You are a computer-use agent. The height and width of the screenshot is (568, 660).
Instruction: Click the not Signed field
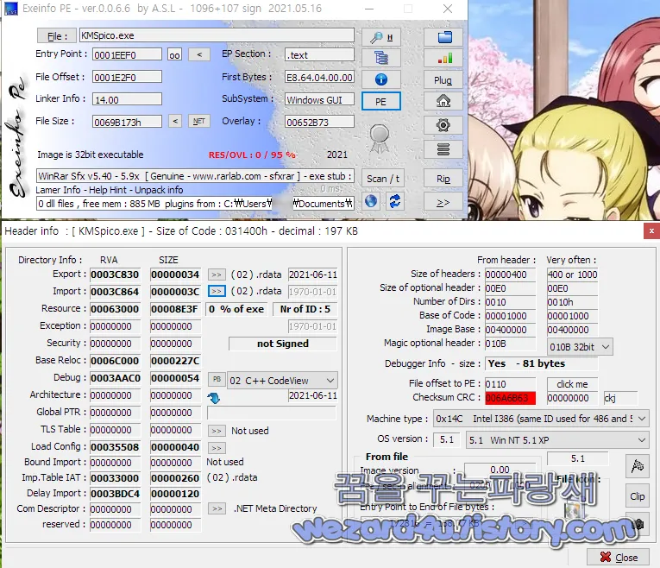pyautogui.click(x=283, y=344)
